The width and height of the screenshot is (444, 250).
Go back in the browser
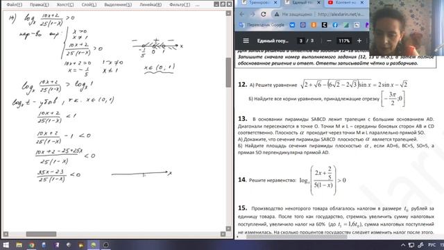(241, 14)
